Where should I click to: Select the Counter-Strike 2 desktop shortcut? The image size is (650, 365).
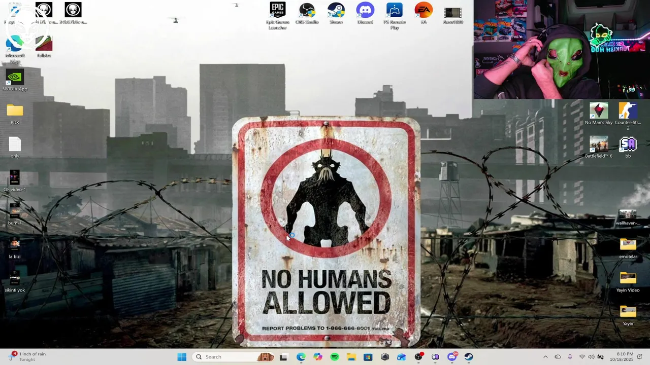point(628,117)
